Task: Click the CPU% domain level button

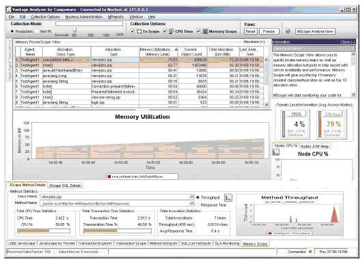Action: (x=296, y=114)
